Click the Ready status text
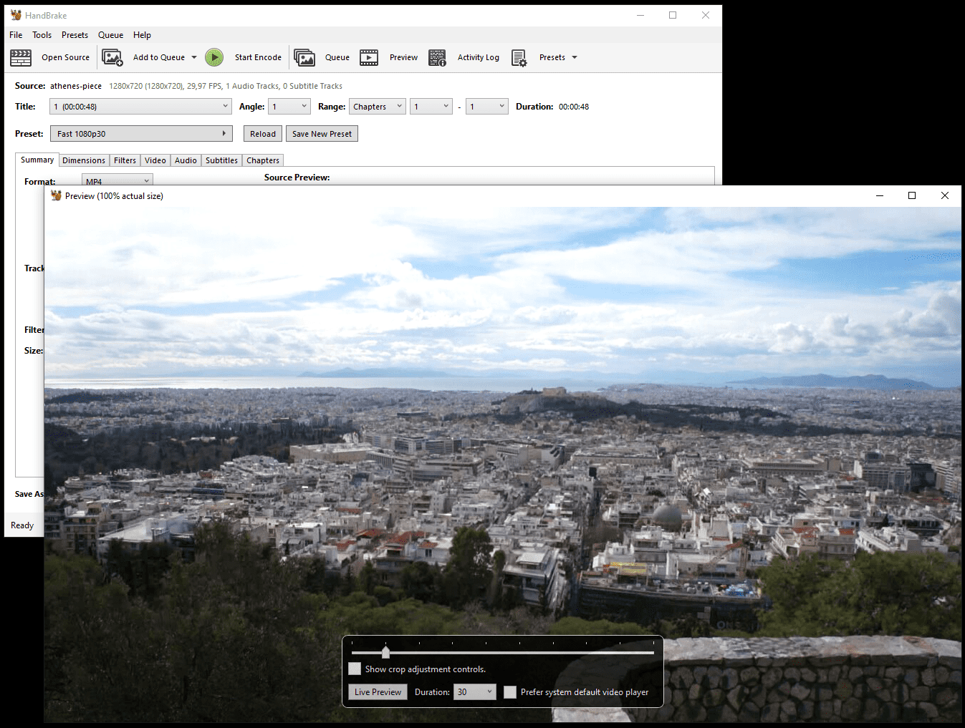The width and height of the screenshot is (965, 728). (x=22, y=525)
